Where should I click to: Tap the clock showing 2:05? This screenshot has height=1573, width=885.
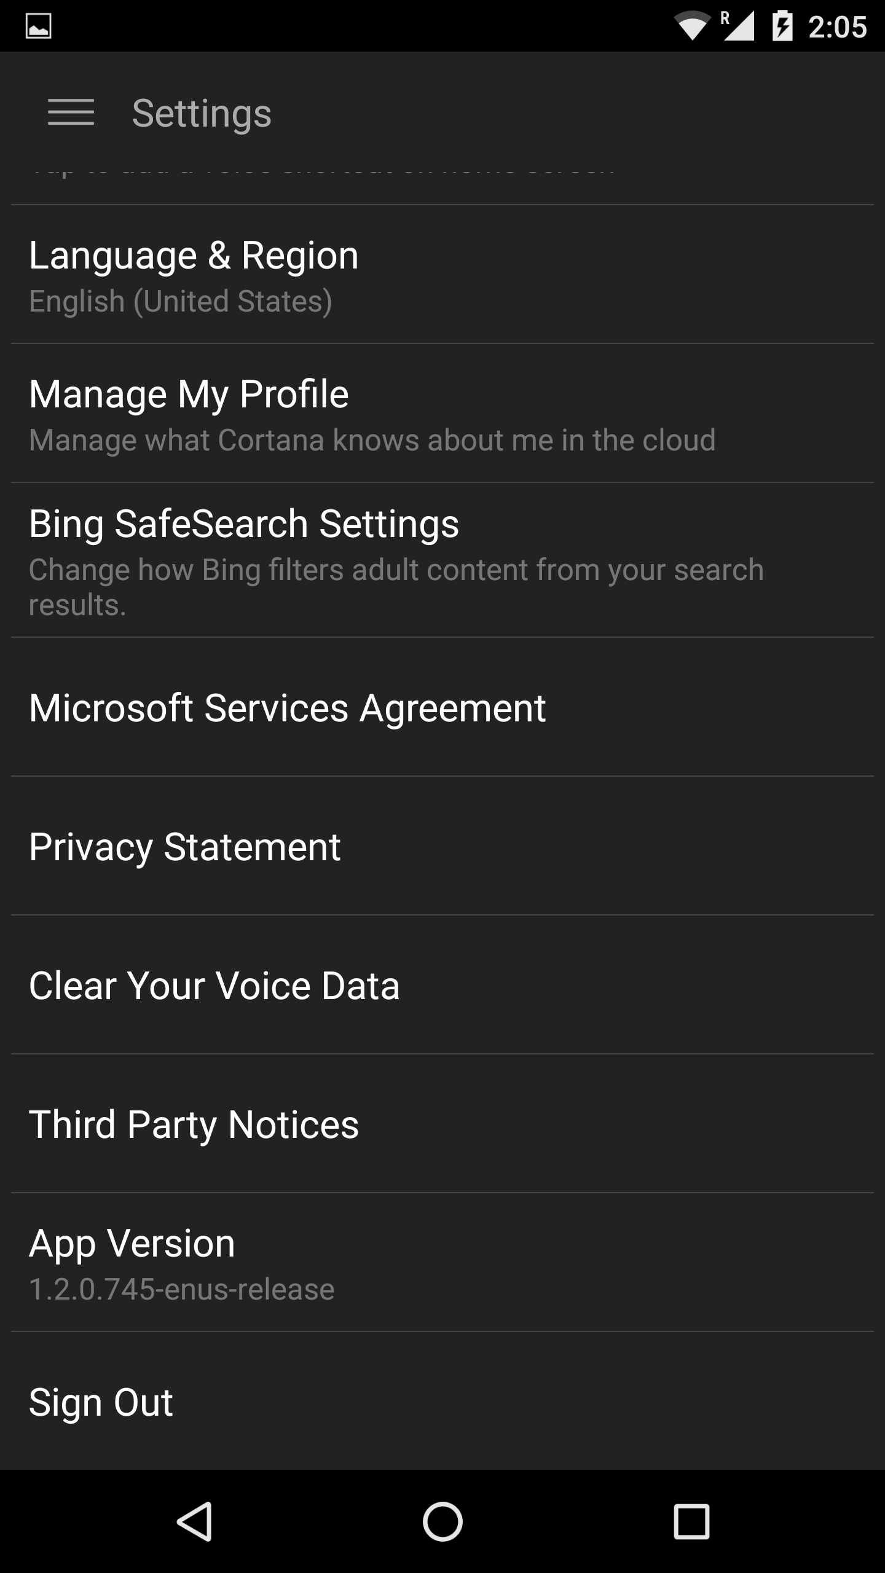click(x=837, y=27)
